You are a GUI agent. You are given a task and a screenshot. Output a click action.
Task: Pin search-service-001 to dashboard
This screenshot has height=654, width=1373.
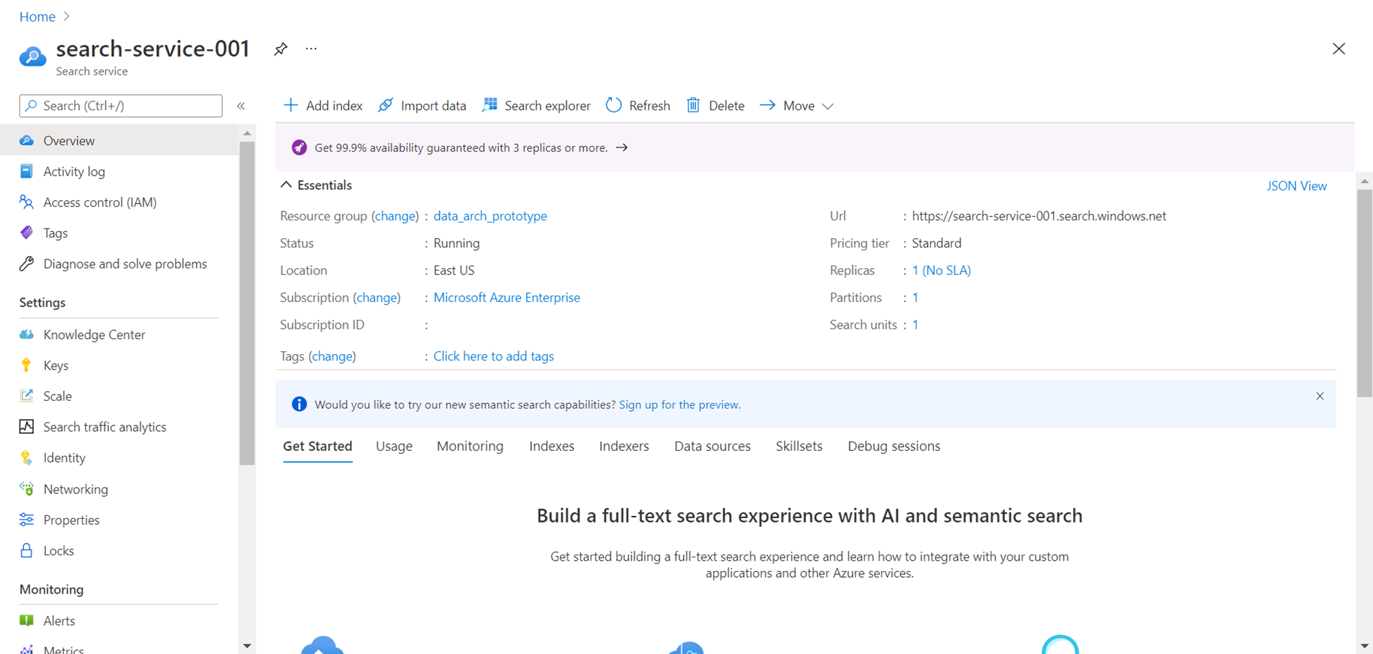coord(280,49)
